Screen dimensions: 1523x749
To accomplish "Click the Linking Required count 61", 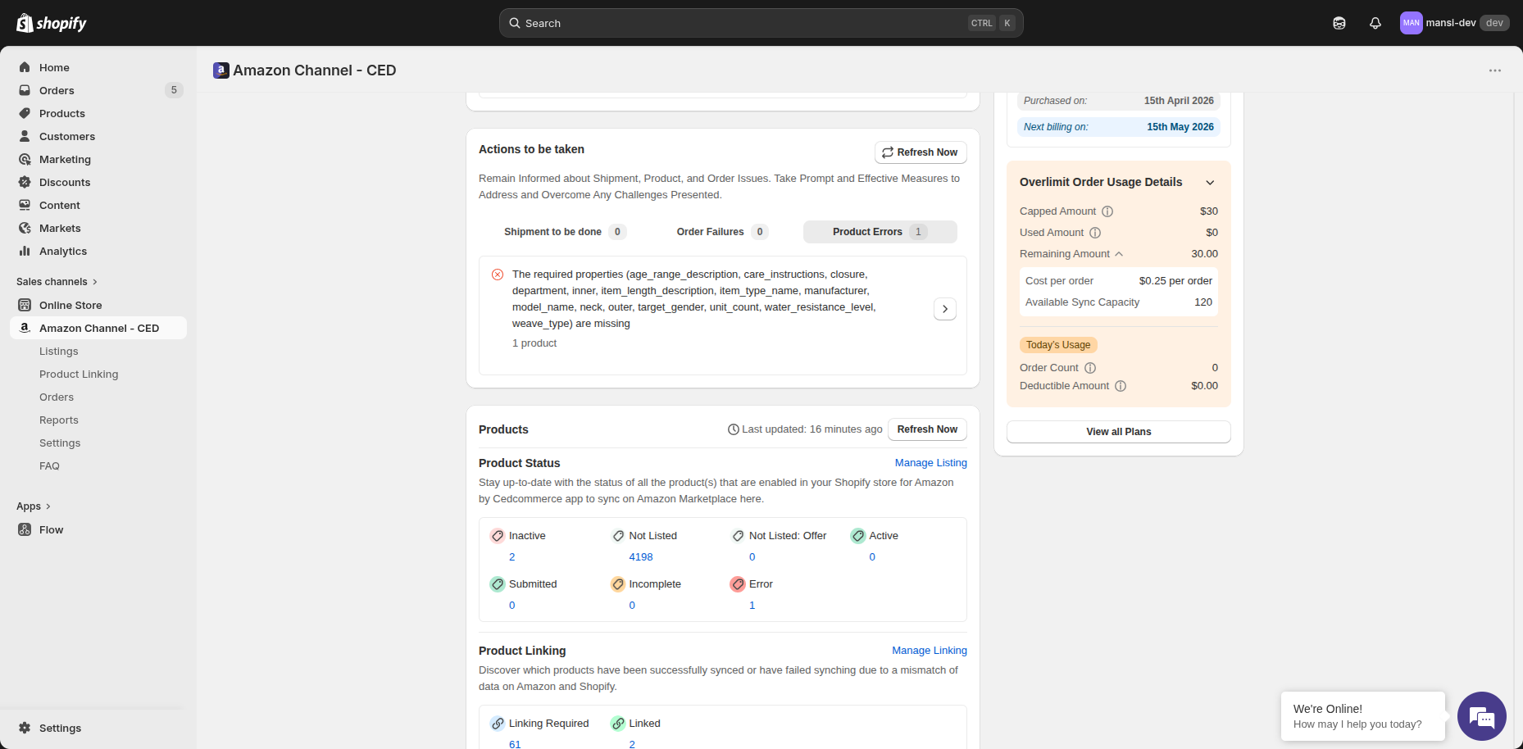I will (x=515, y=744).
